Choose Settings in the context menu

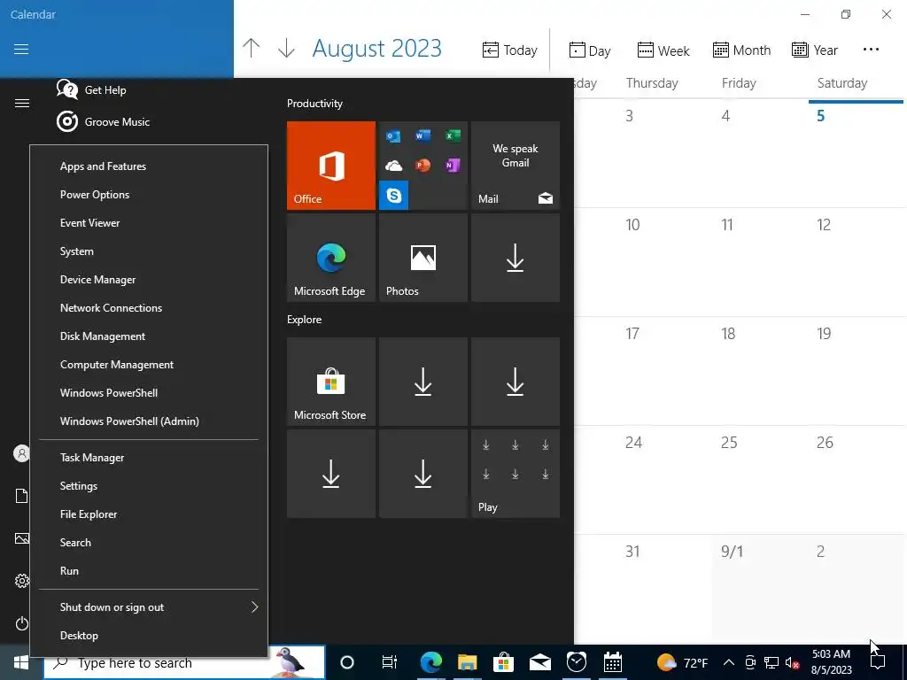(x=149, y=486)
